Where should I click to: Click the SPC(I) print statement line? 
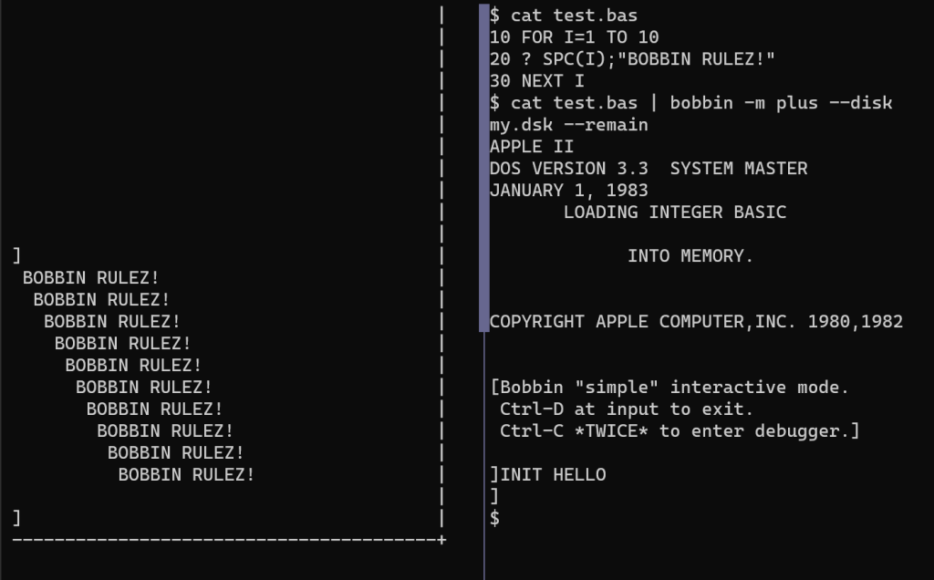[x=631, y=59]
